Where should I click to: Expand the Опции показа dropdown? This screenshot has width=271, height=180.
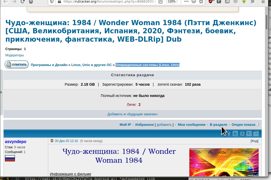pos(245,124)
